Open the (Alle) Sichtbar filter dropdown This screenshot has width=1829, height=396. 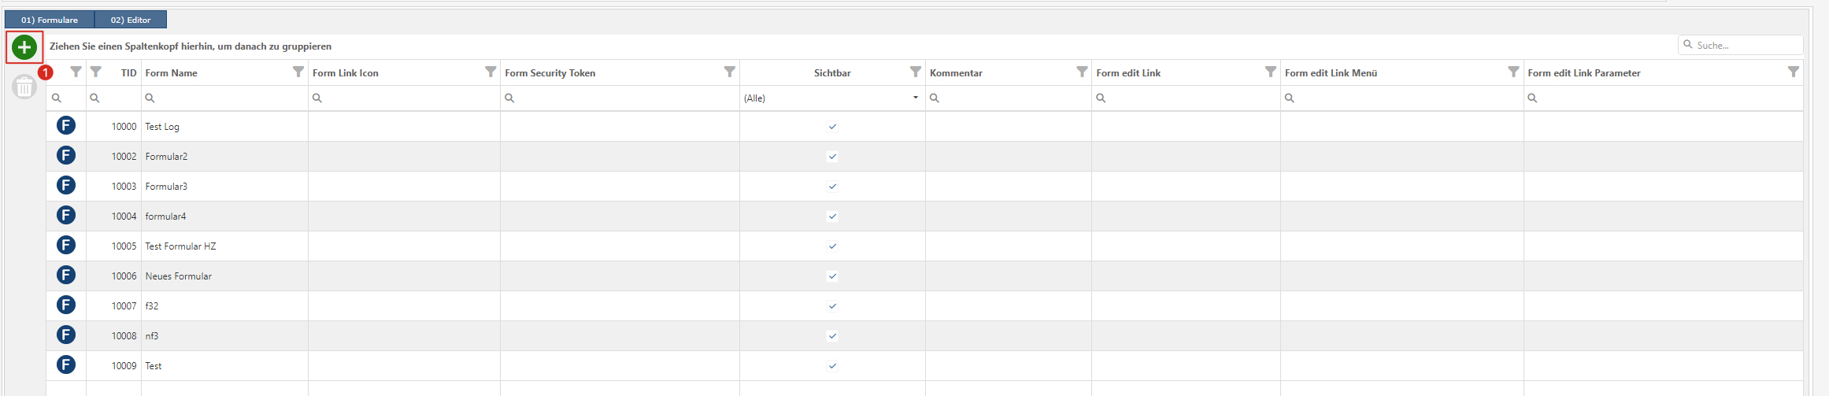tap(832, 98)
